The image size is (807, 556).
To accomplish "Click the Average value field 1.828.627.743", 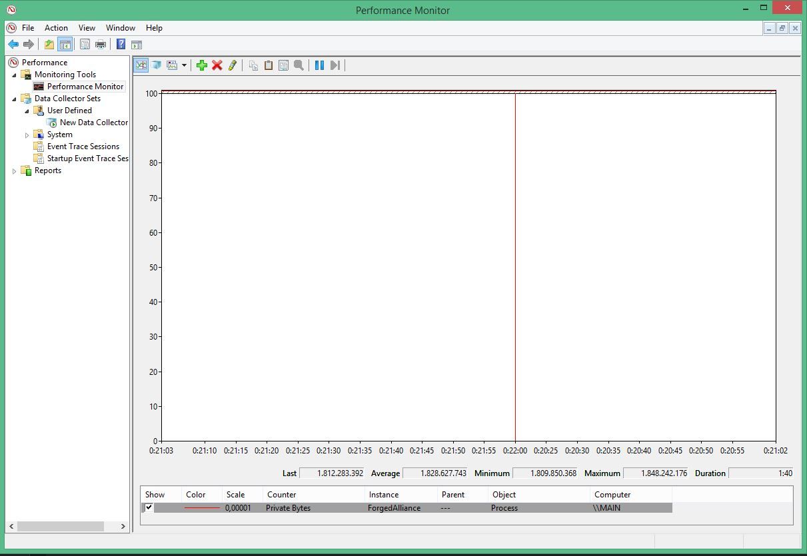I will pos(435,473).
